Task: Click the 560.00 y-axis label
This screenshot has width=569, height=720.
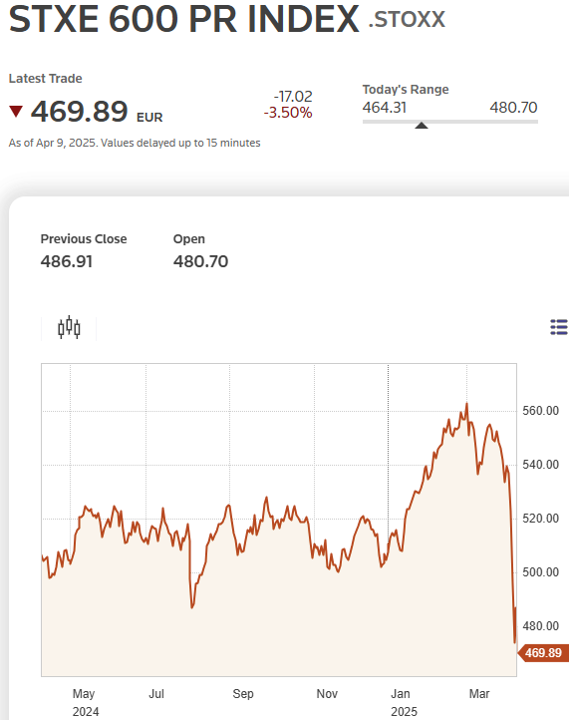Action: (x=540, y=411)
